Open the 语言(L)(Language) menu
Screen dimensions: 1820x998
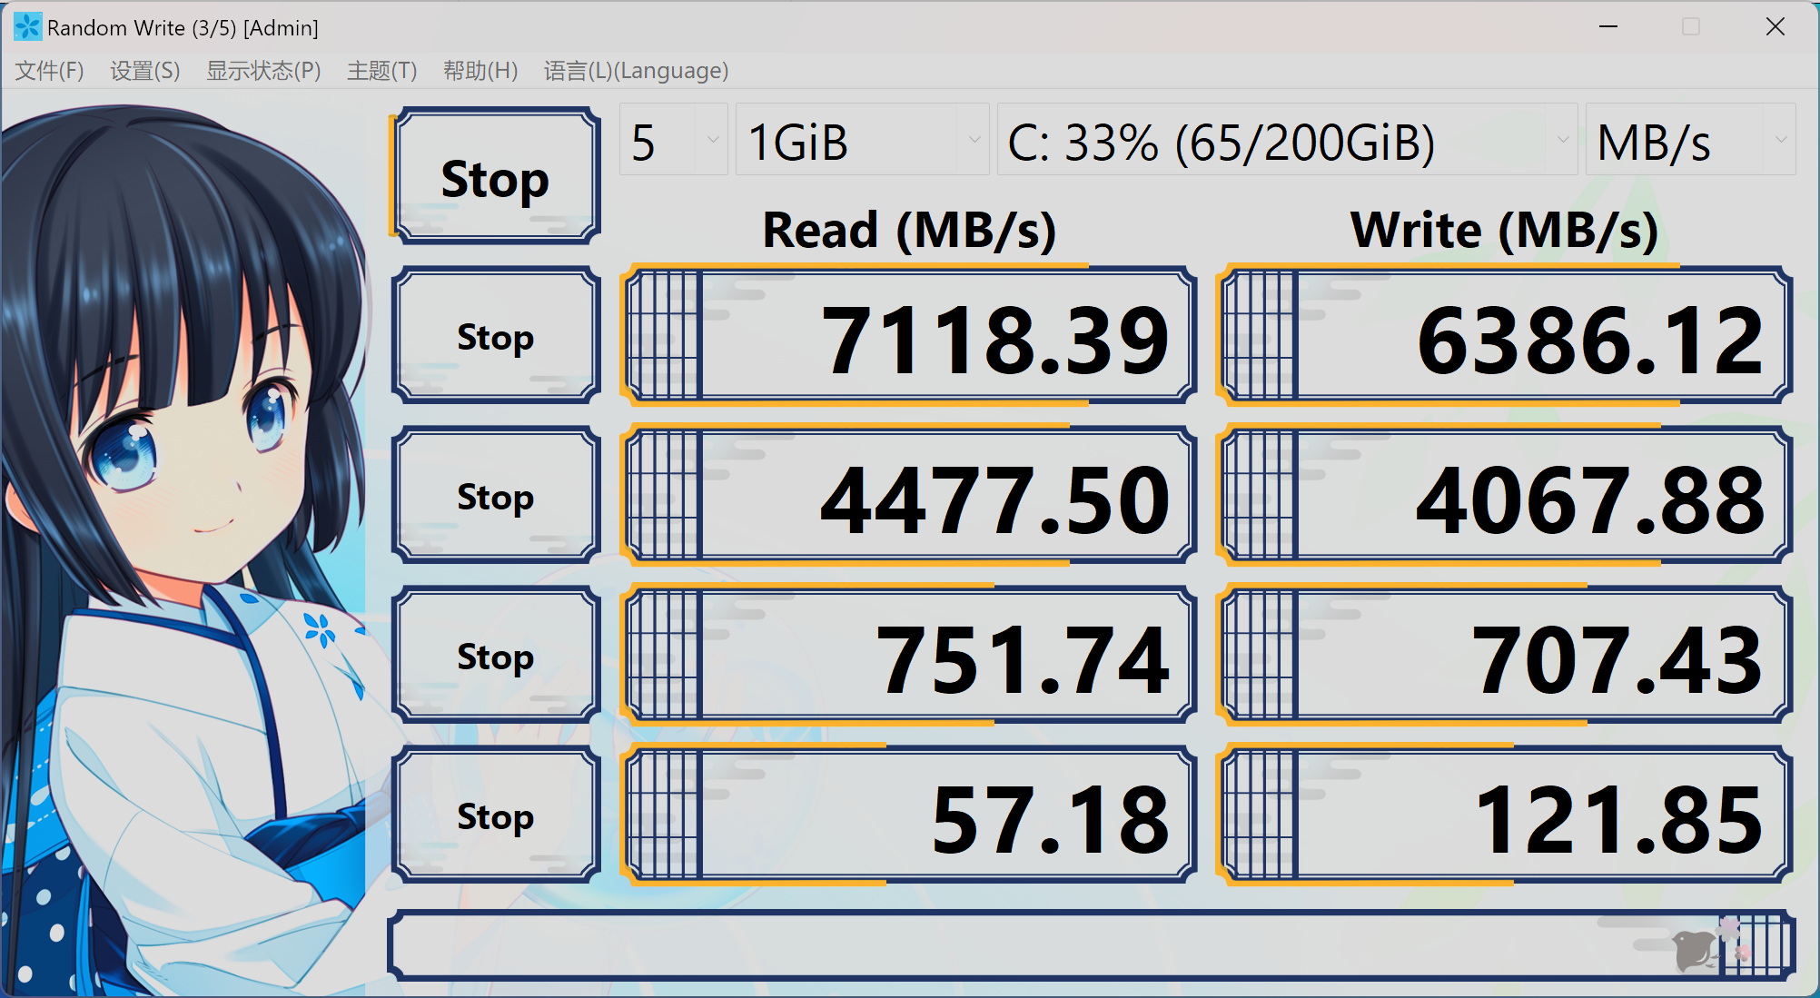(636, 71)
